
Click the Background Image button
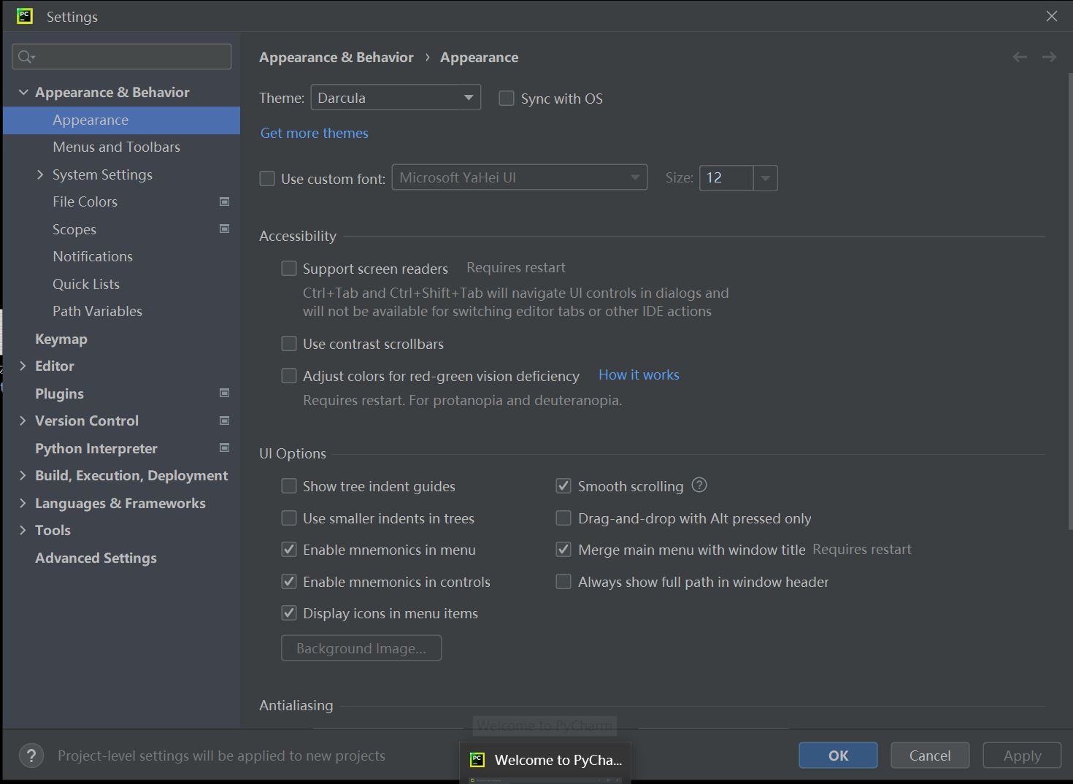click(361, 648)
